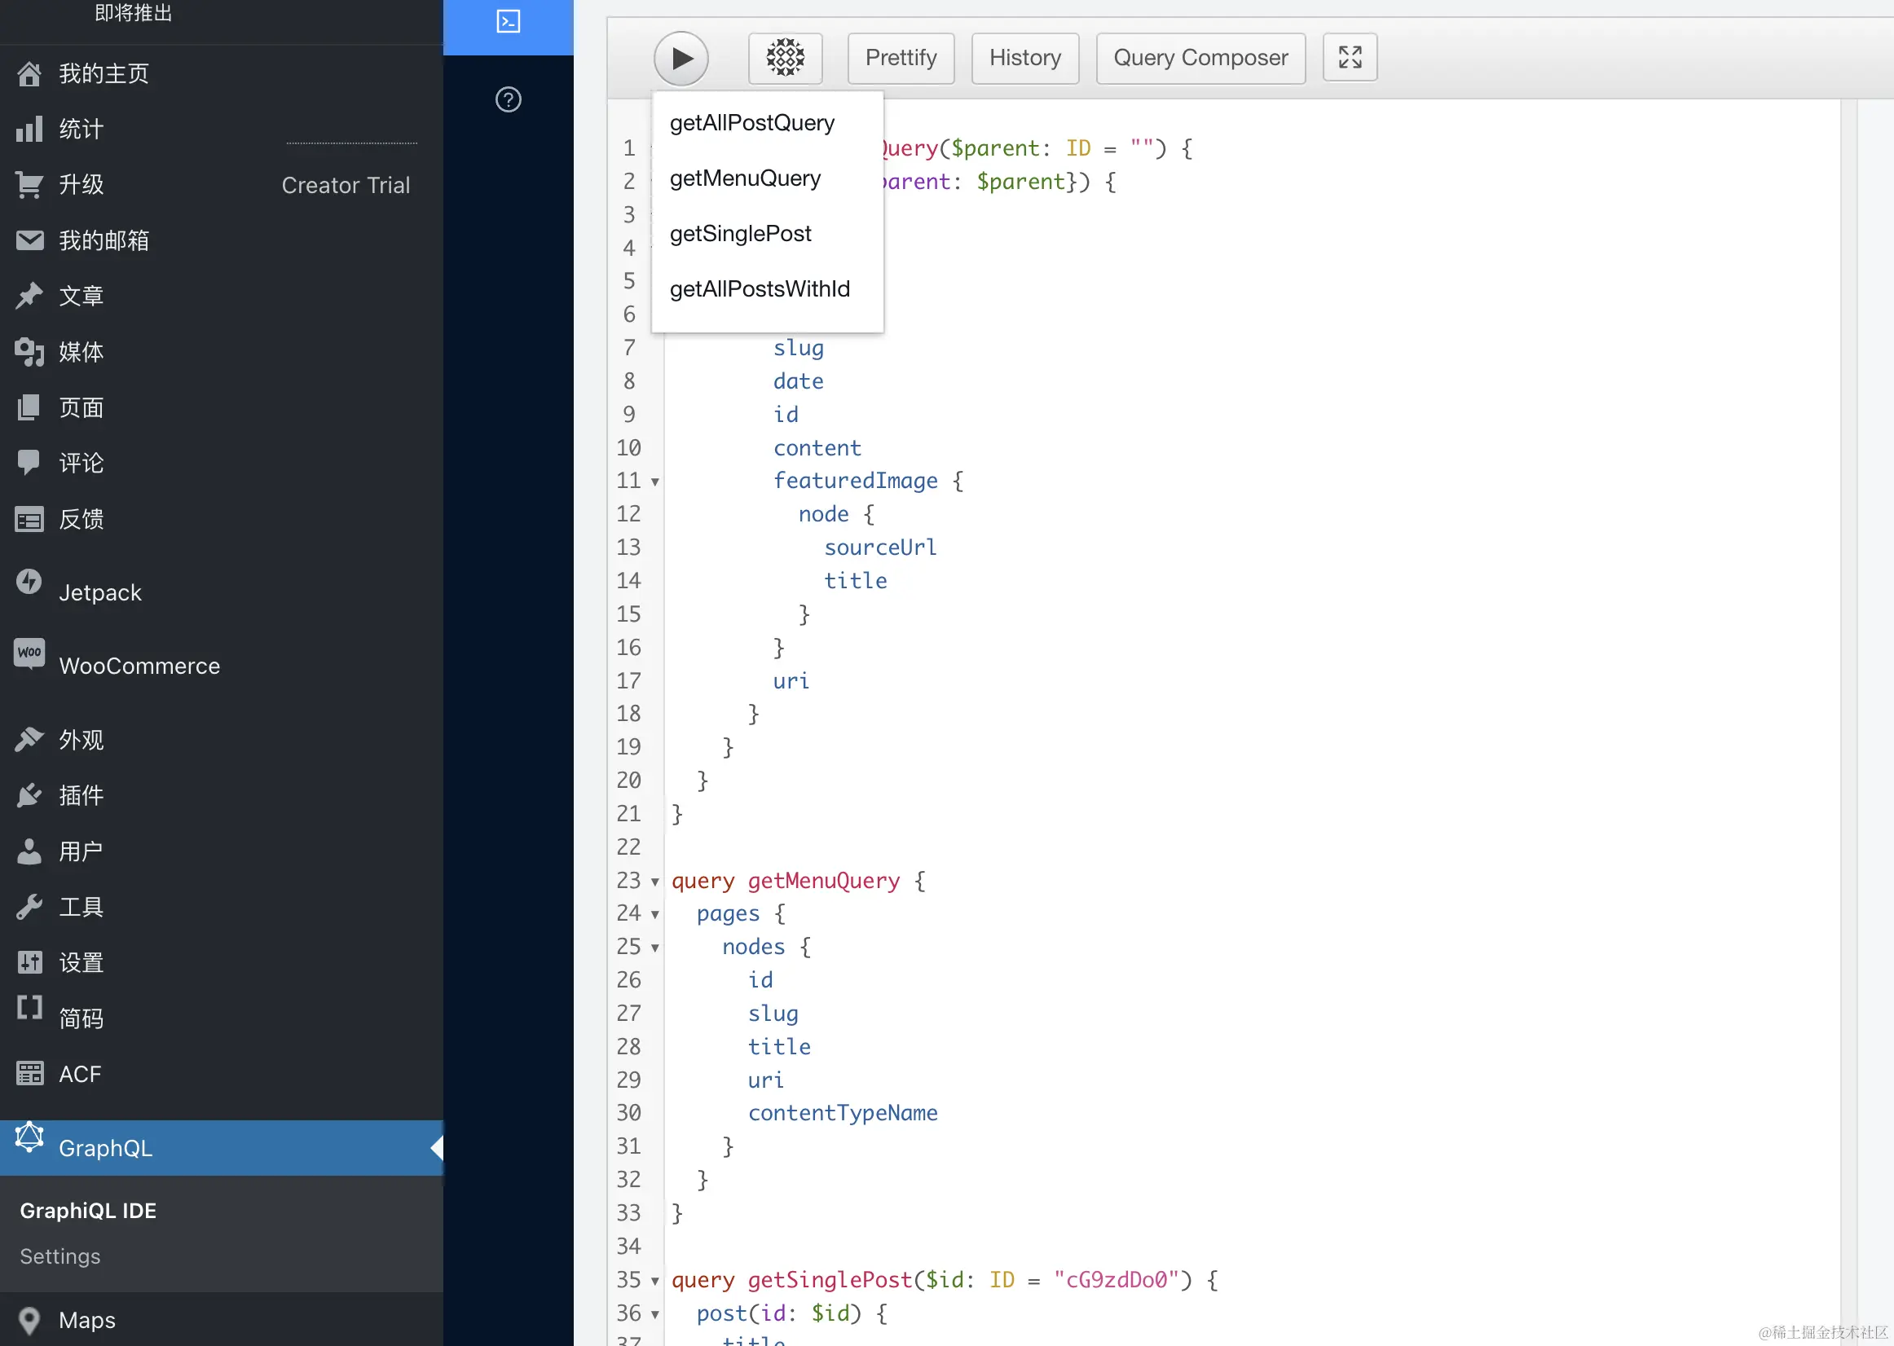Collapse the getMenuQuery fold arrow on line 23
This screenshot has width=1894, height=1346.
[x=654, y=881]
